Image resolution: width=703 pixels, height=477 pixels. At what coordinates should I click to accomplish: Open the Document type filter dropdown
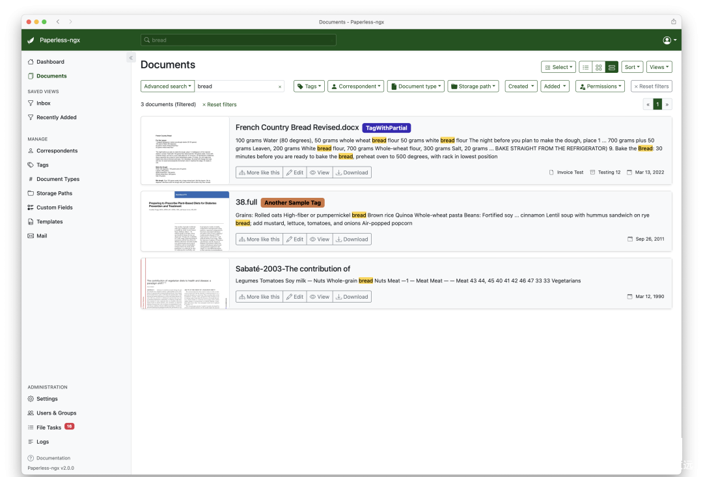416,87
